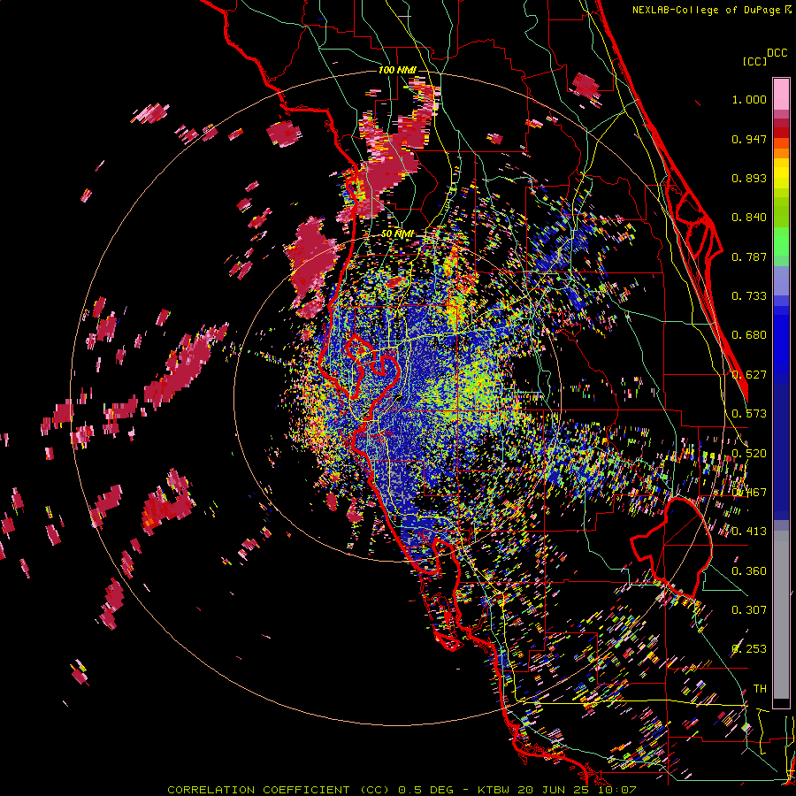Click the 100 NMI range ring label
Screen dimensions: 796x796
[397, 70]
